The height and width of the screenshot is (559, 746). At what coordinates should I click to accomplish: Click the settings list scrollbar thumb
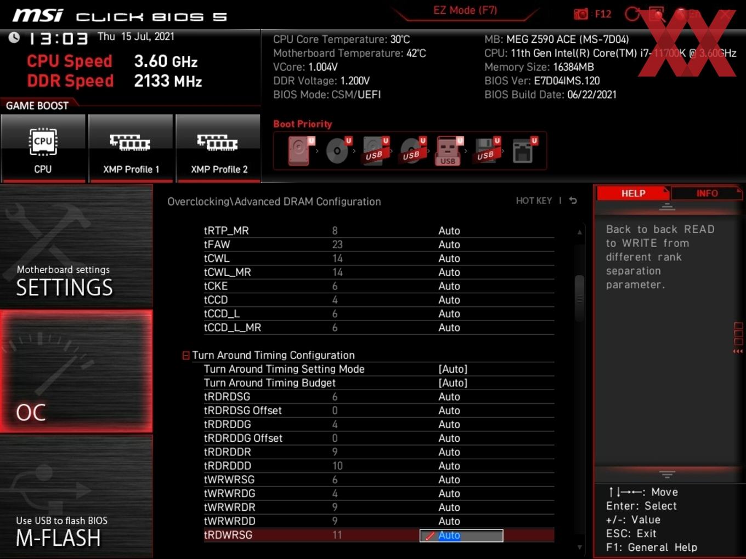[x=579, y=299]
